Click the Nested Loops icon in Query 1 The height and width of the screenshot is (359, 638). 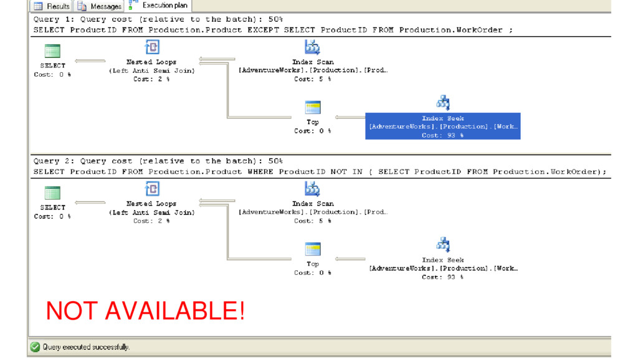[x=152, y=47]
